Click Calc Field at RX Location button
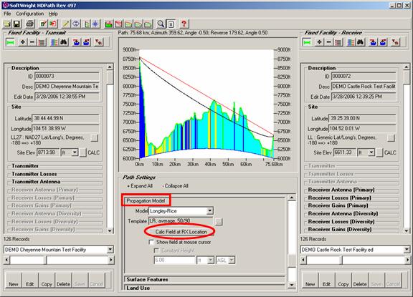The width and height of the screenshot is (413, 297). click(x=181, y=232)
